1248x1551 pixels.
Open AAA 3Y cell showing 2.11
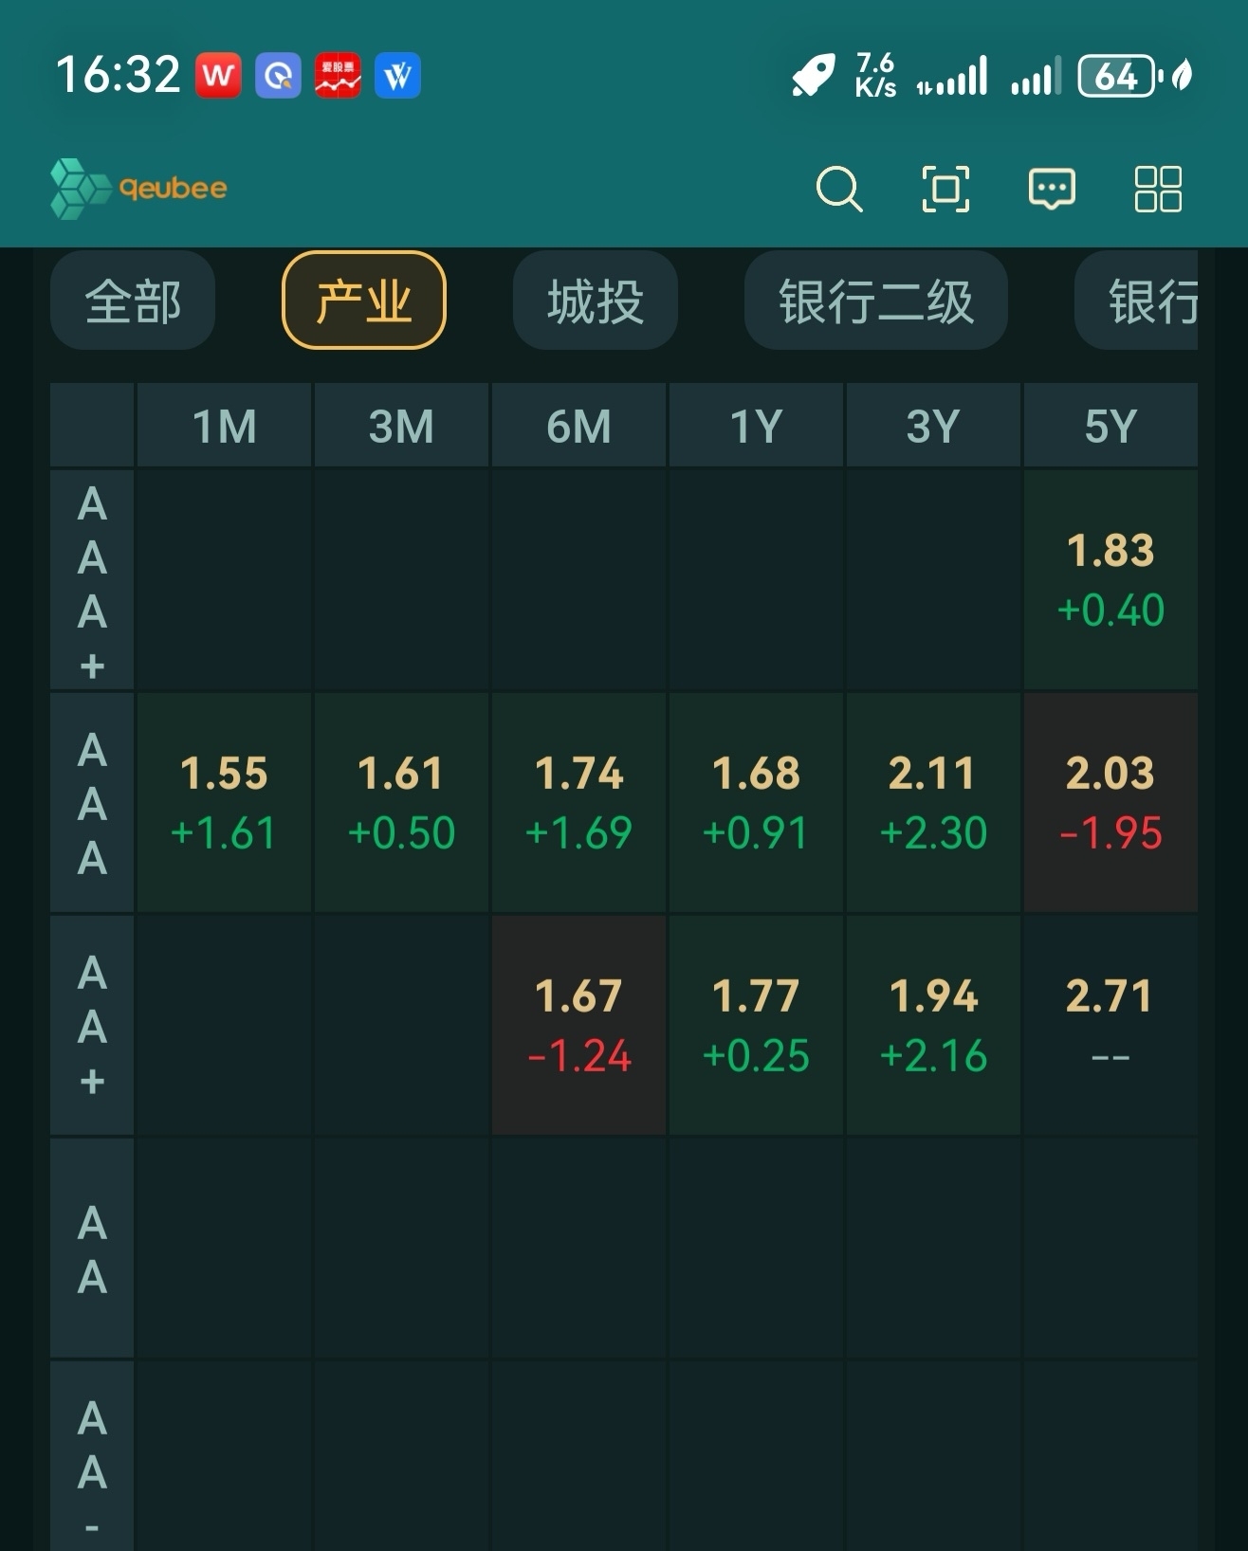tap(933, 802)
